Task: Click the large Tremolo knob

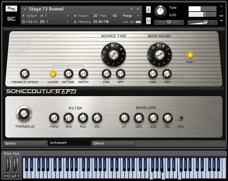Action: coord(24,114)
